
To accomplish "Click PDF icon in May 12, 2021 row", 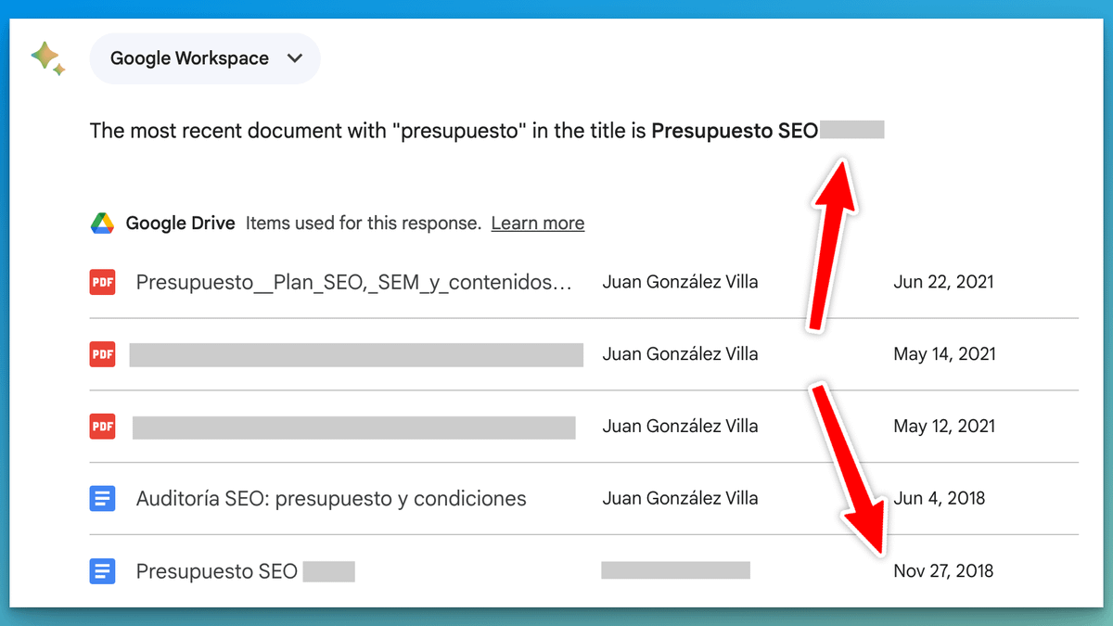I will point(102,427).
